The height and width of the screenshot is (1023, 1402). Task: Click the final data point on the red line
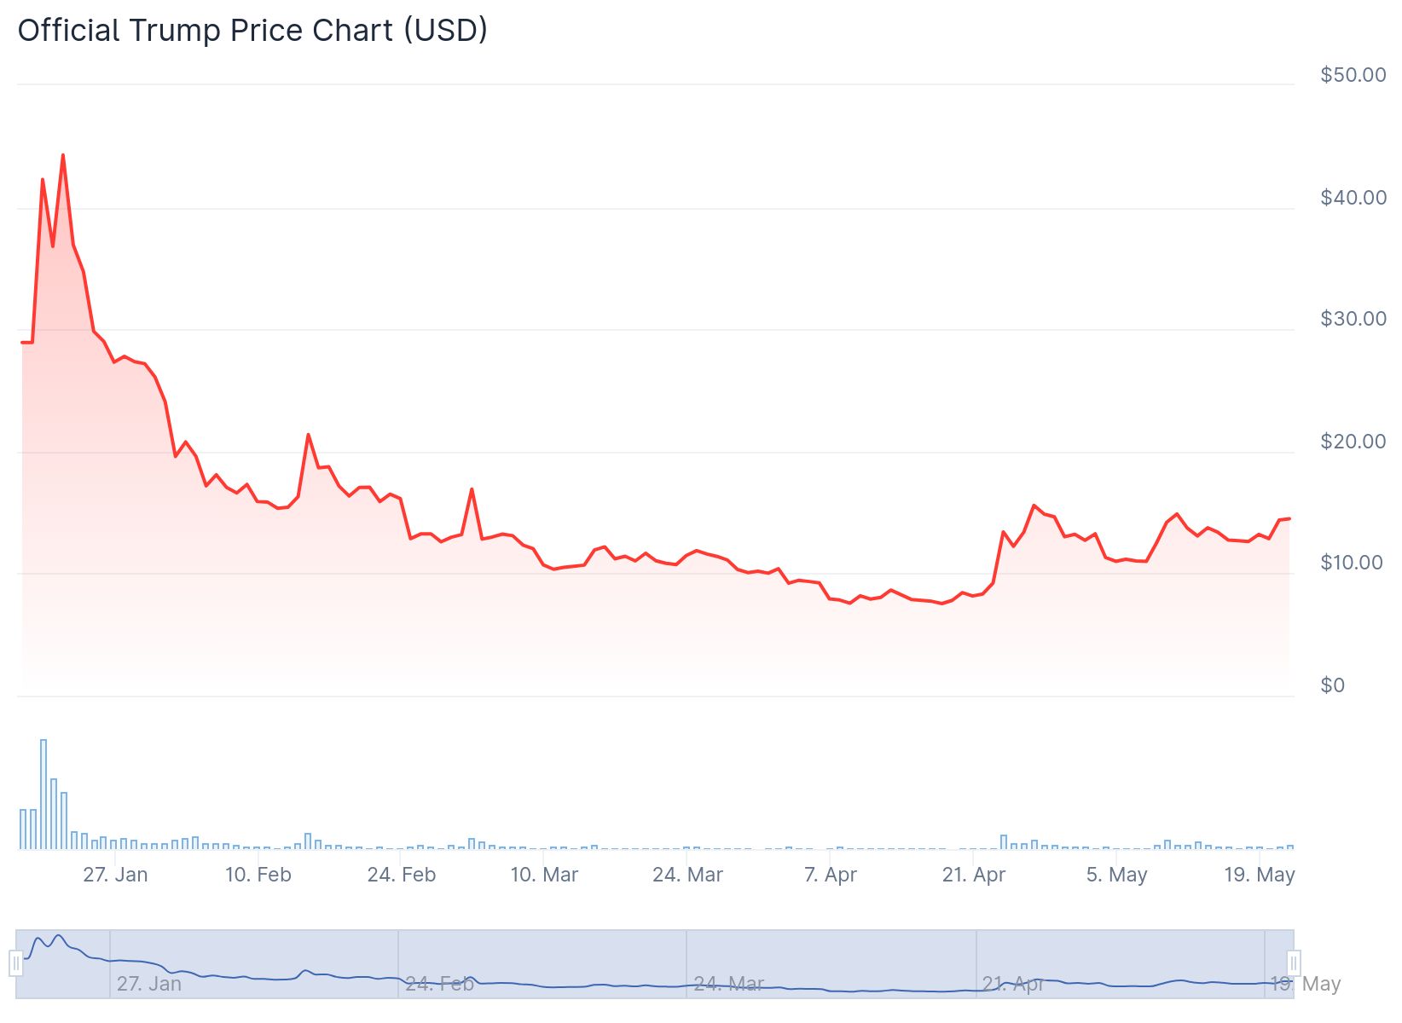click(1289, 518)
